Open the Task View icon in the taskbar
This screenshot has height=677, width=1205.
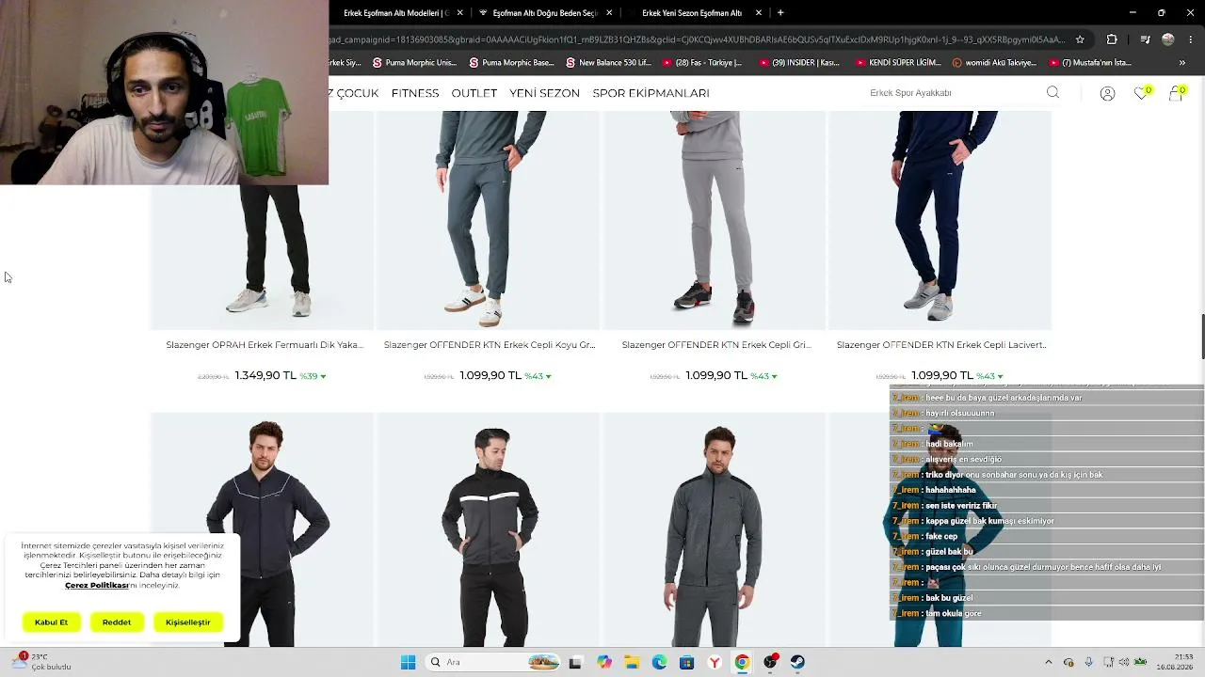575,662
